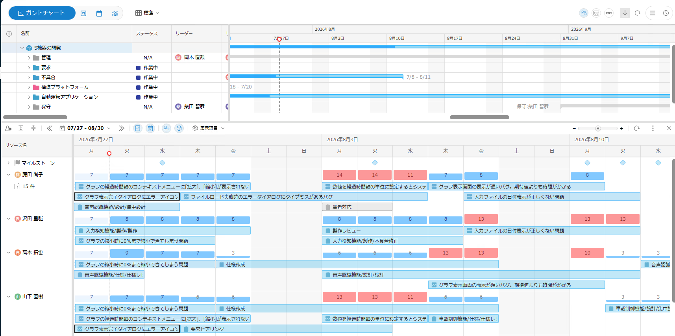Image resolution: width=675 pixels, height=336 pixels.
Task: Open the 標準 view layout dropdown
Action: click(x=148, y=13)
